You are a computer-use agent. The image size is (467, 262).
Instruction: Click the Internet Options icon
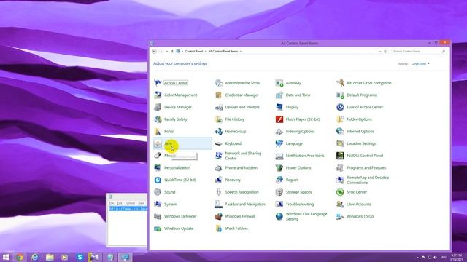coord(340,131)
